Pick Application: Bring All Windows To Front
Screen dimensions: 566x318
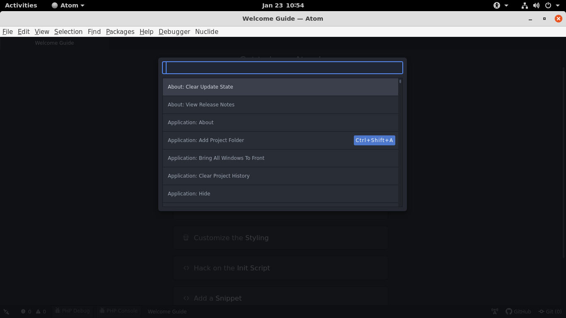click(x=281, y=158)
